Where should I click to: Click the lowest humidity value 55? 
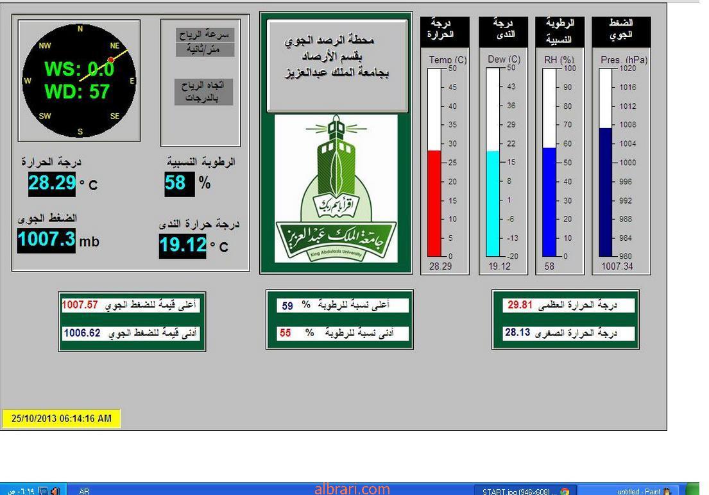click(x=286, y=333)
